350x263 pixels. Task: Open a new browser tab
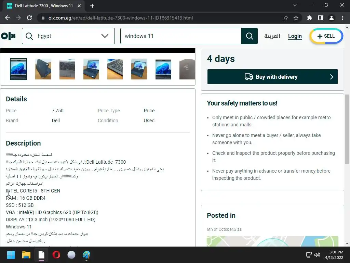pyautogui.click(x=92, y=6)
